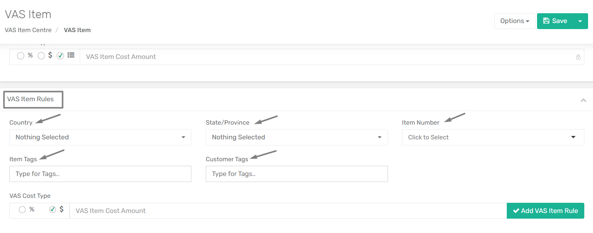Open the State/Province dropdown
The height and width of the screenshot is (233, 593).
[x=296, y=137]
